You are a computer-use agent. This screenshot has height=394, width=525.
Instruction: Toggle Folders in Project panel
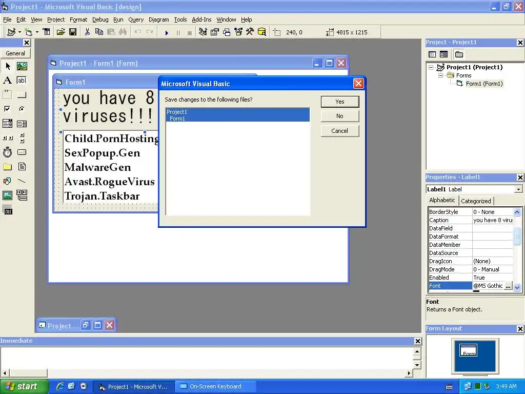(x=459, y=54)
